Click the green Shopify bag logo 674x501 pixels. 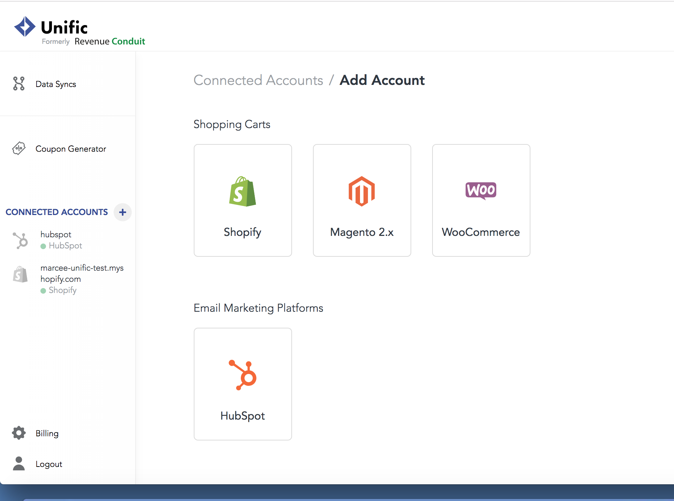pyautogui.click(x=243, y=191)
